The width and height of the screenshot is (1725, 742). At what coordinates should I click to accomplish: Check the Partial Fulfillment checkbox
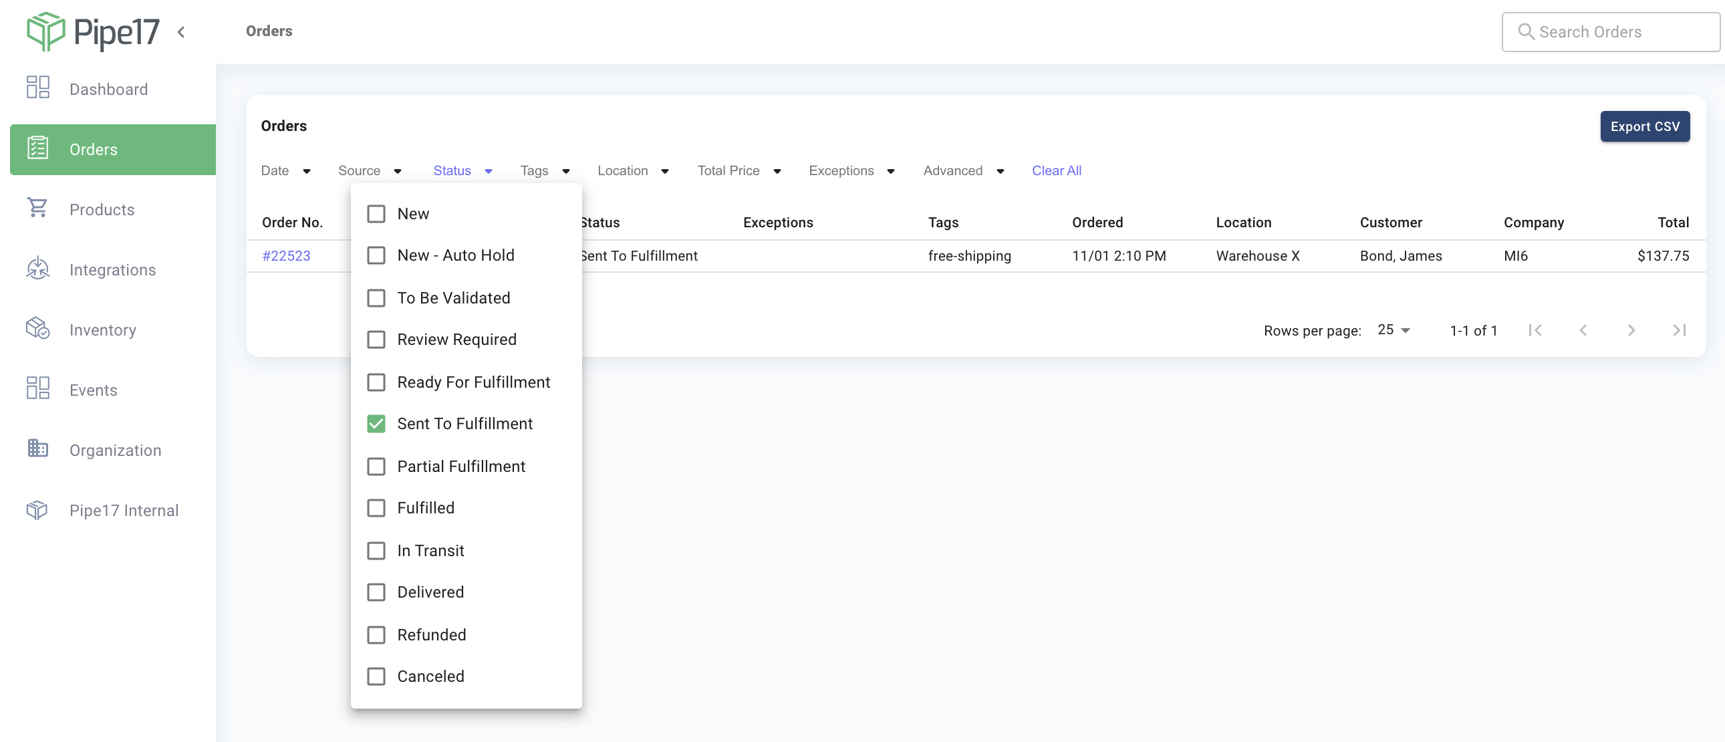point(376,467)
